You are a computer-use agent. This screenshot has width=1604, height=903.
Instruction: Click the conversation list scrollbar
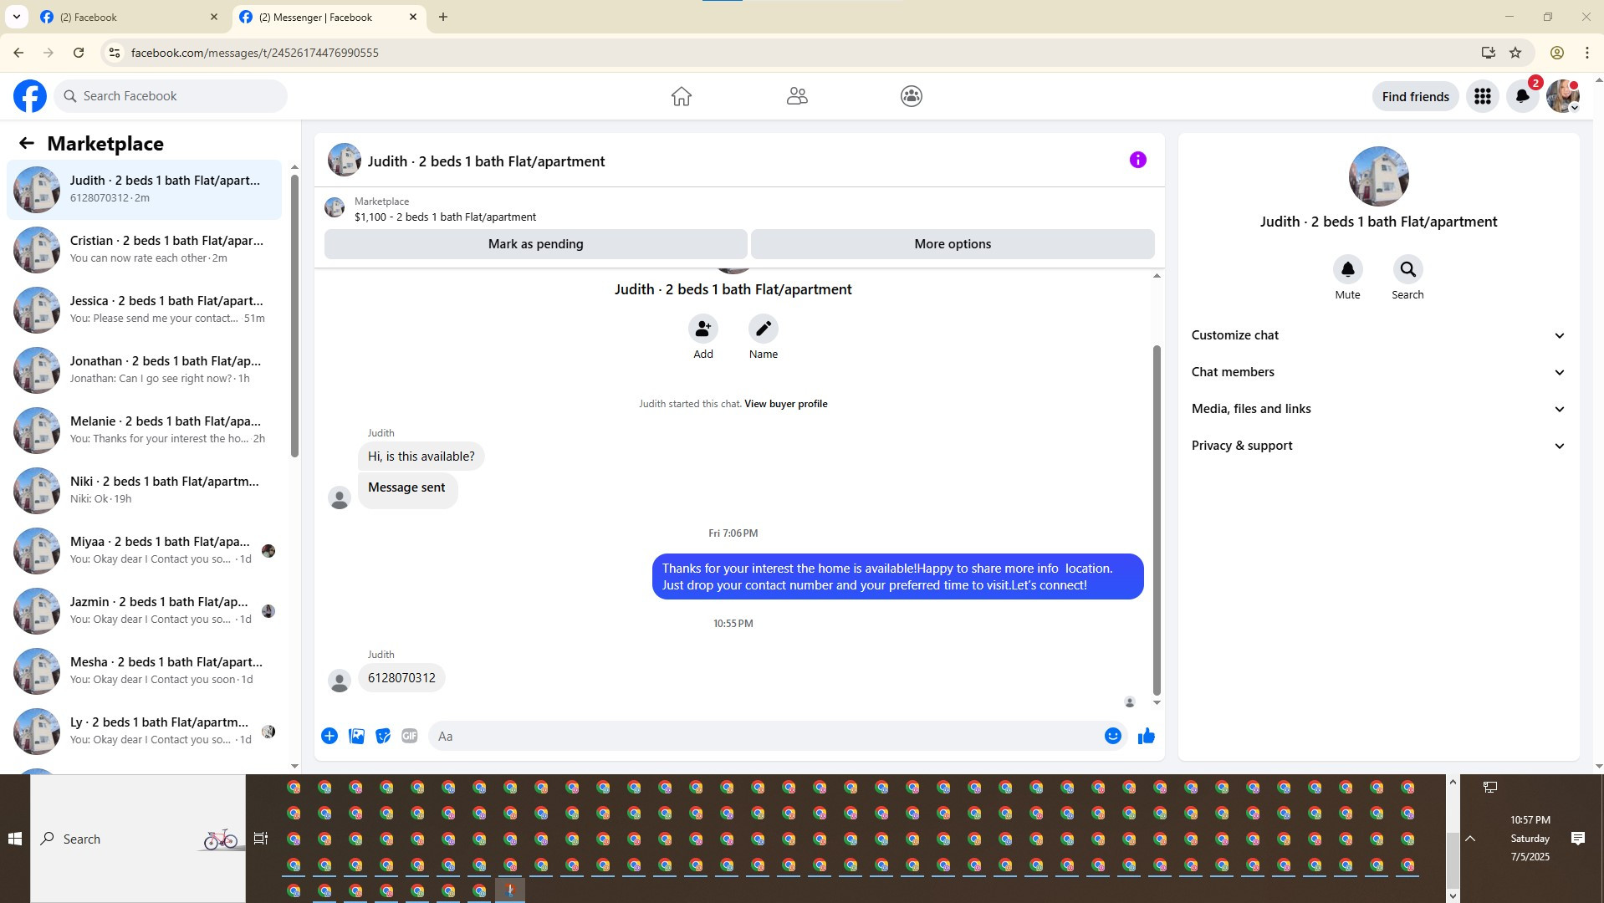coord(294,316)
